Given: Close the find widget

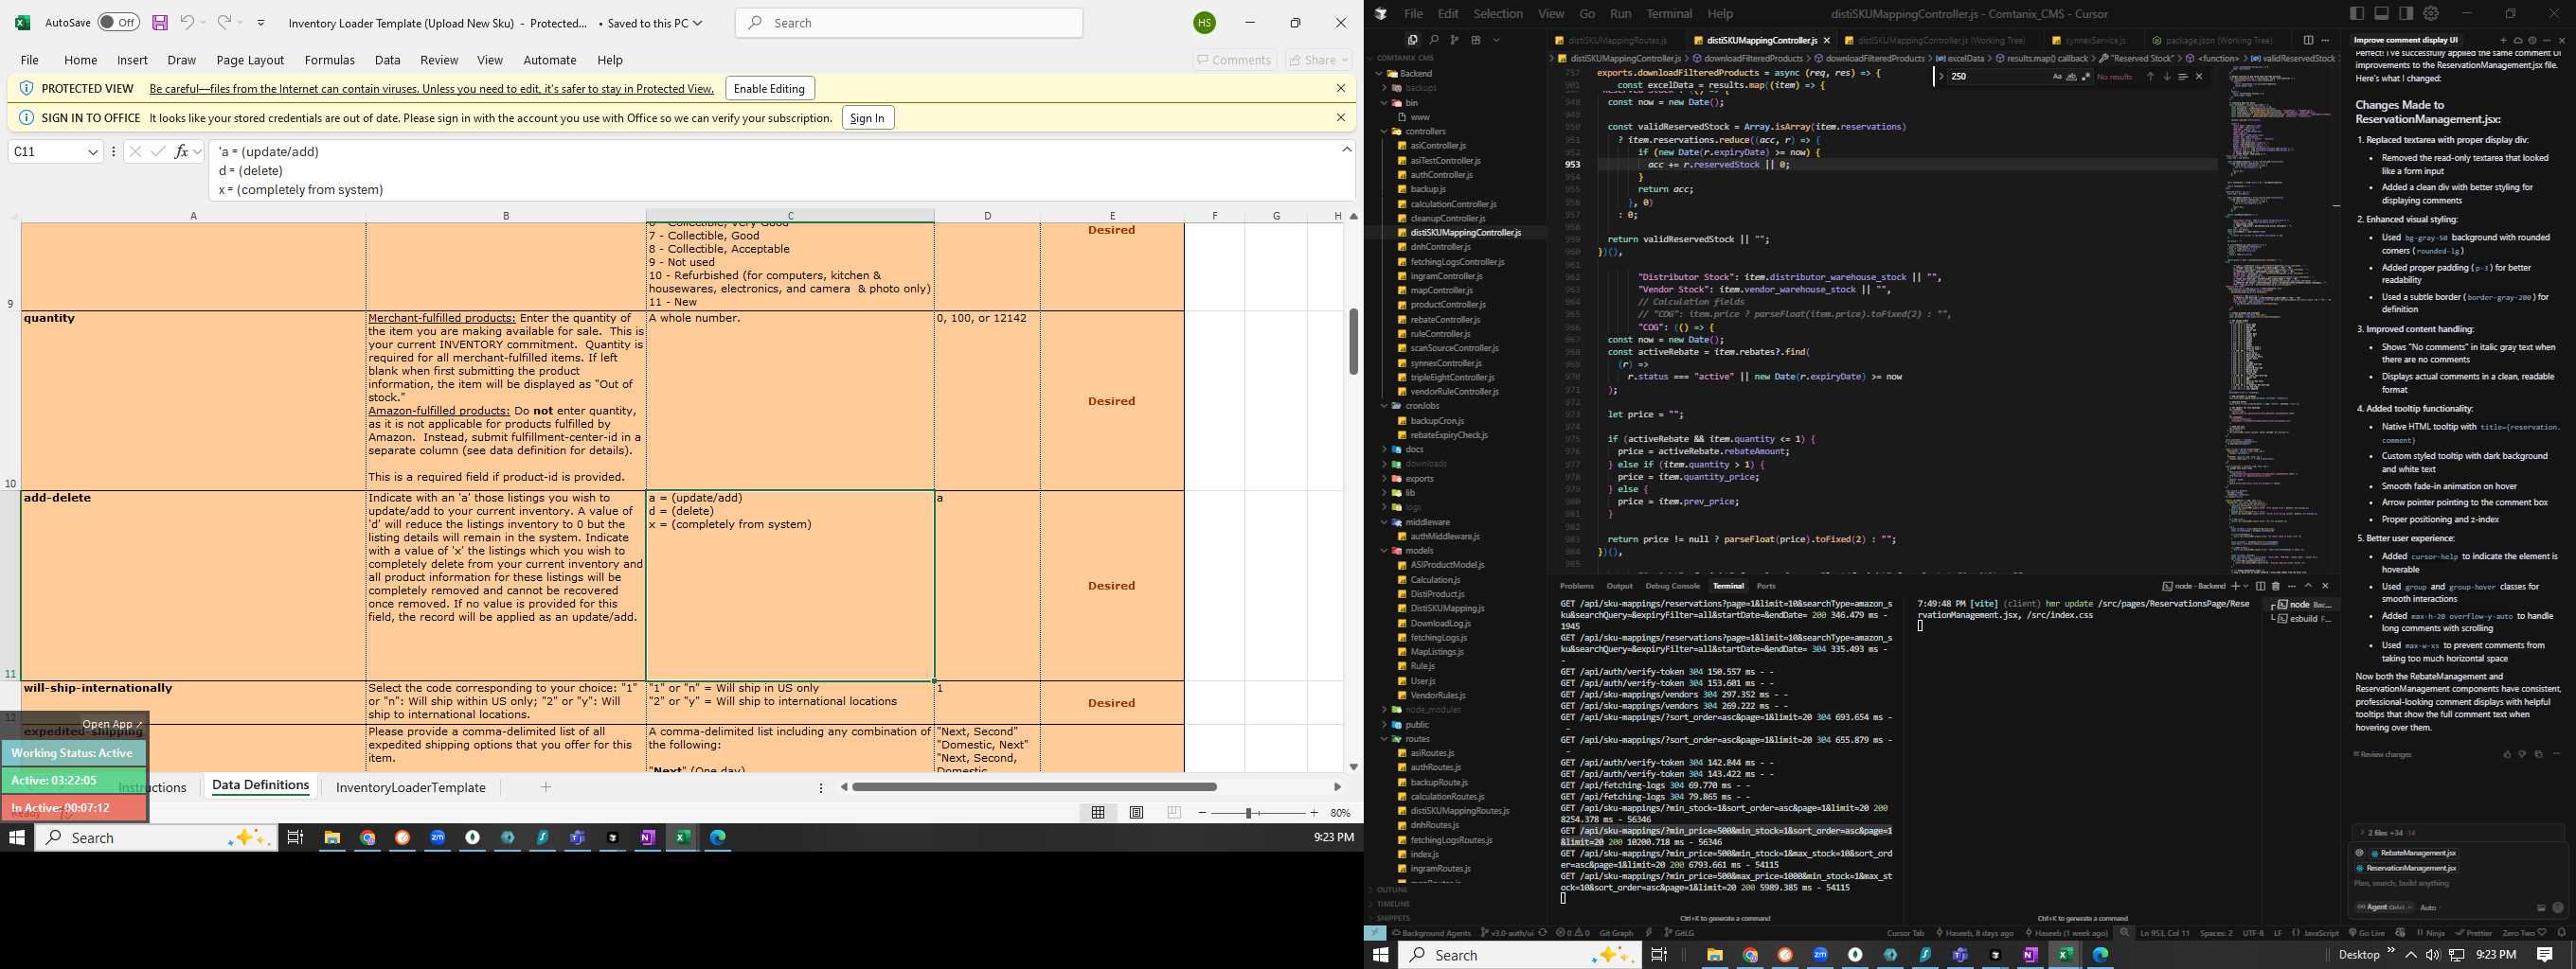Looking at the screenshot, I should (2199, 76).
